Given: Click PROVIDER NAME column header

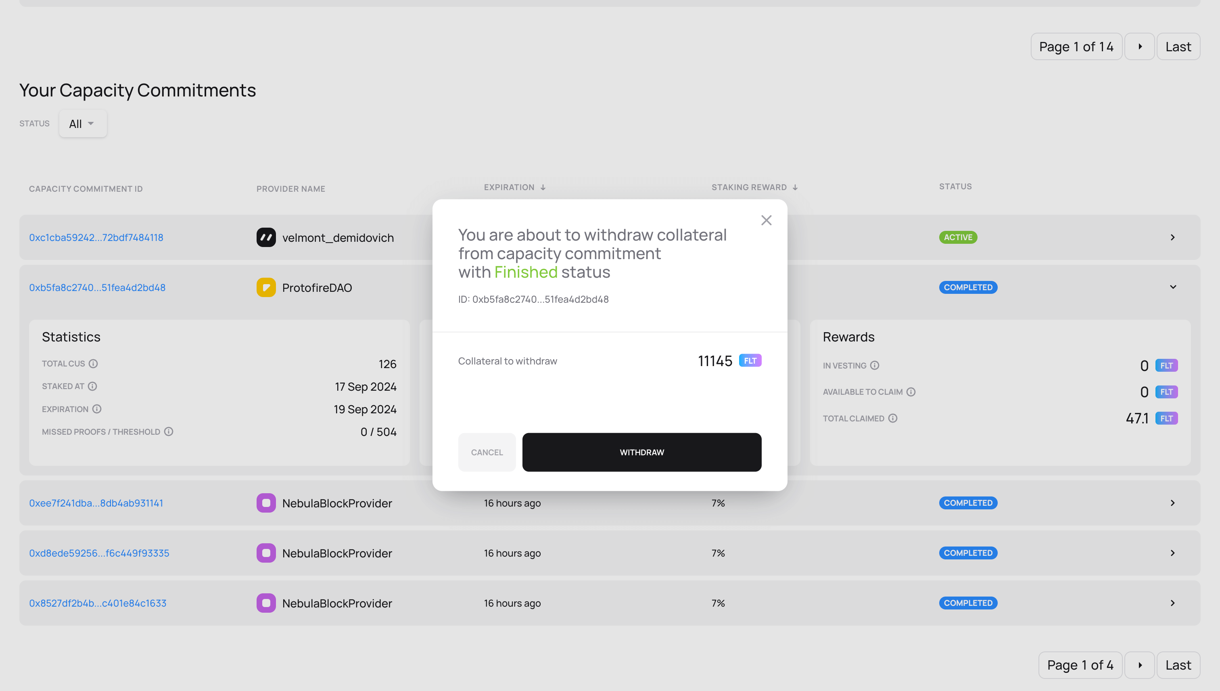Looking at the screenshot, I should pyautogui.click(x=291, y=189).
